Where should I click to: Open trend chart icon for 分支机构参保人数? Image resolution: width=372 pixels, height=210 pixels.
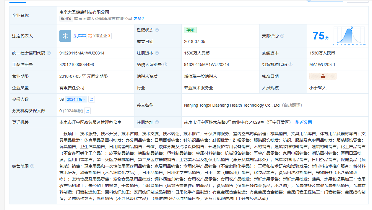tap(87, 111)
